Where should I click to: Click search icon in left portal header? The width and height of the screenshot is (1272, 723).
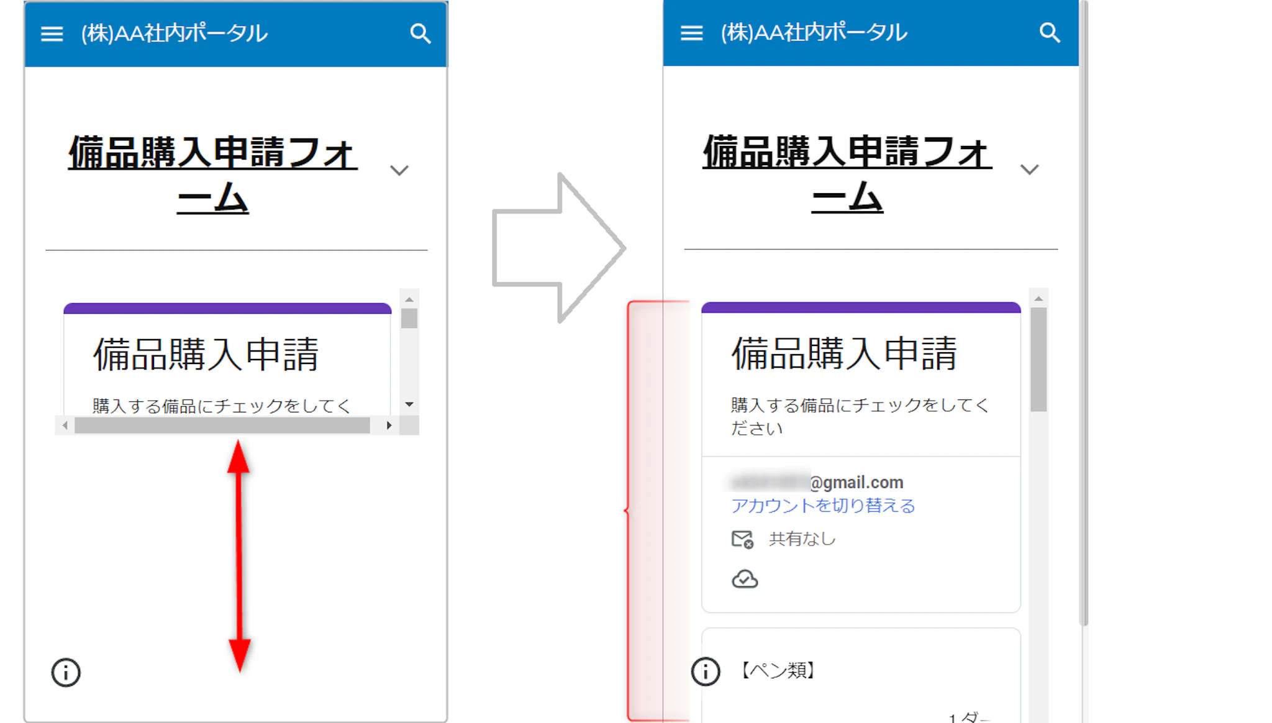click(x=420, y=34)
